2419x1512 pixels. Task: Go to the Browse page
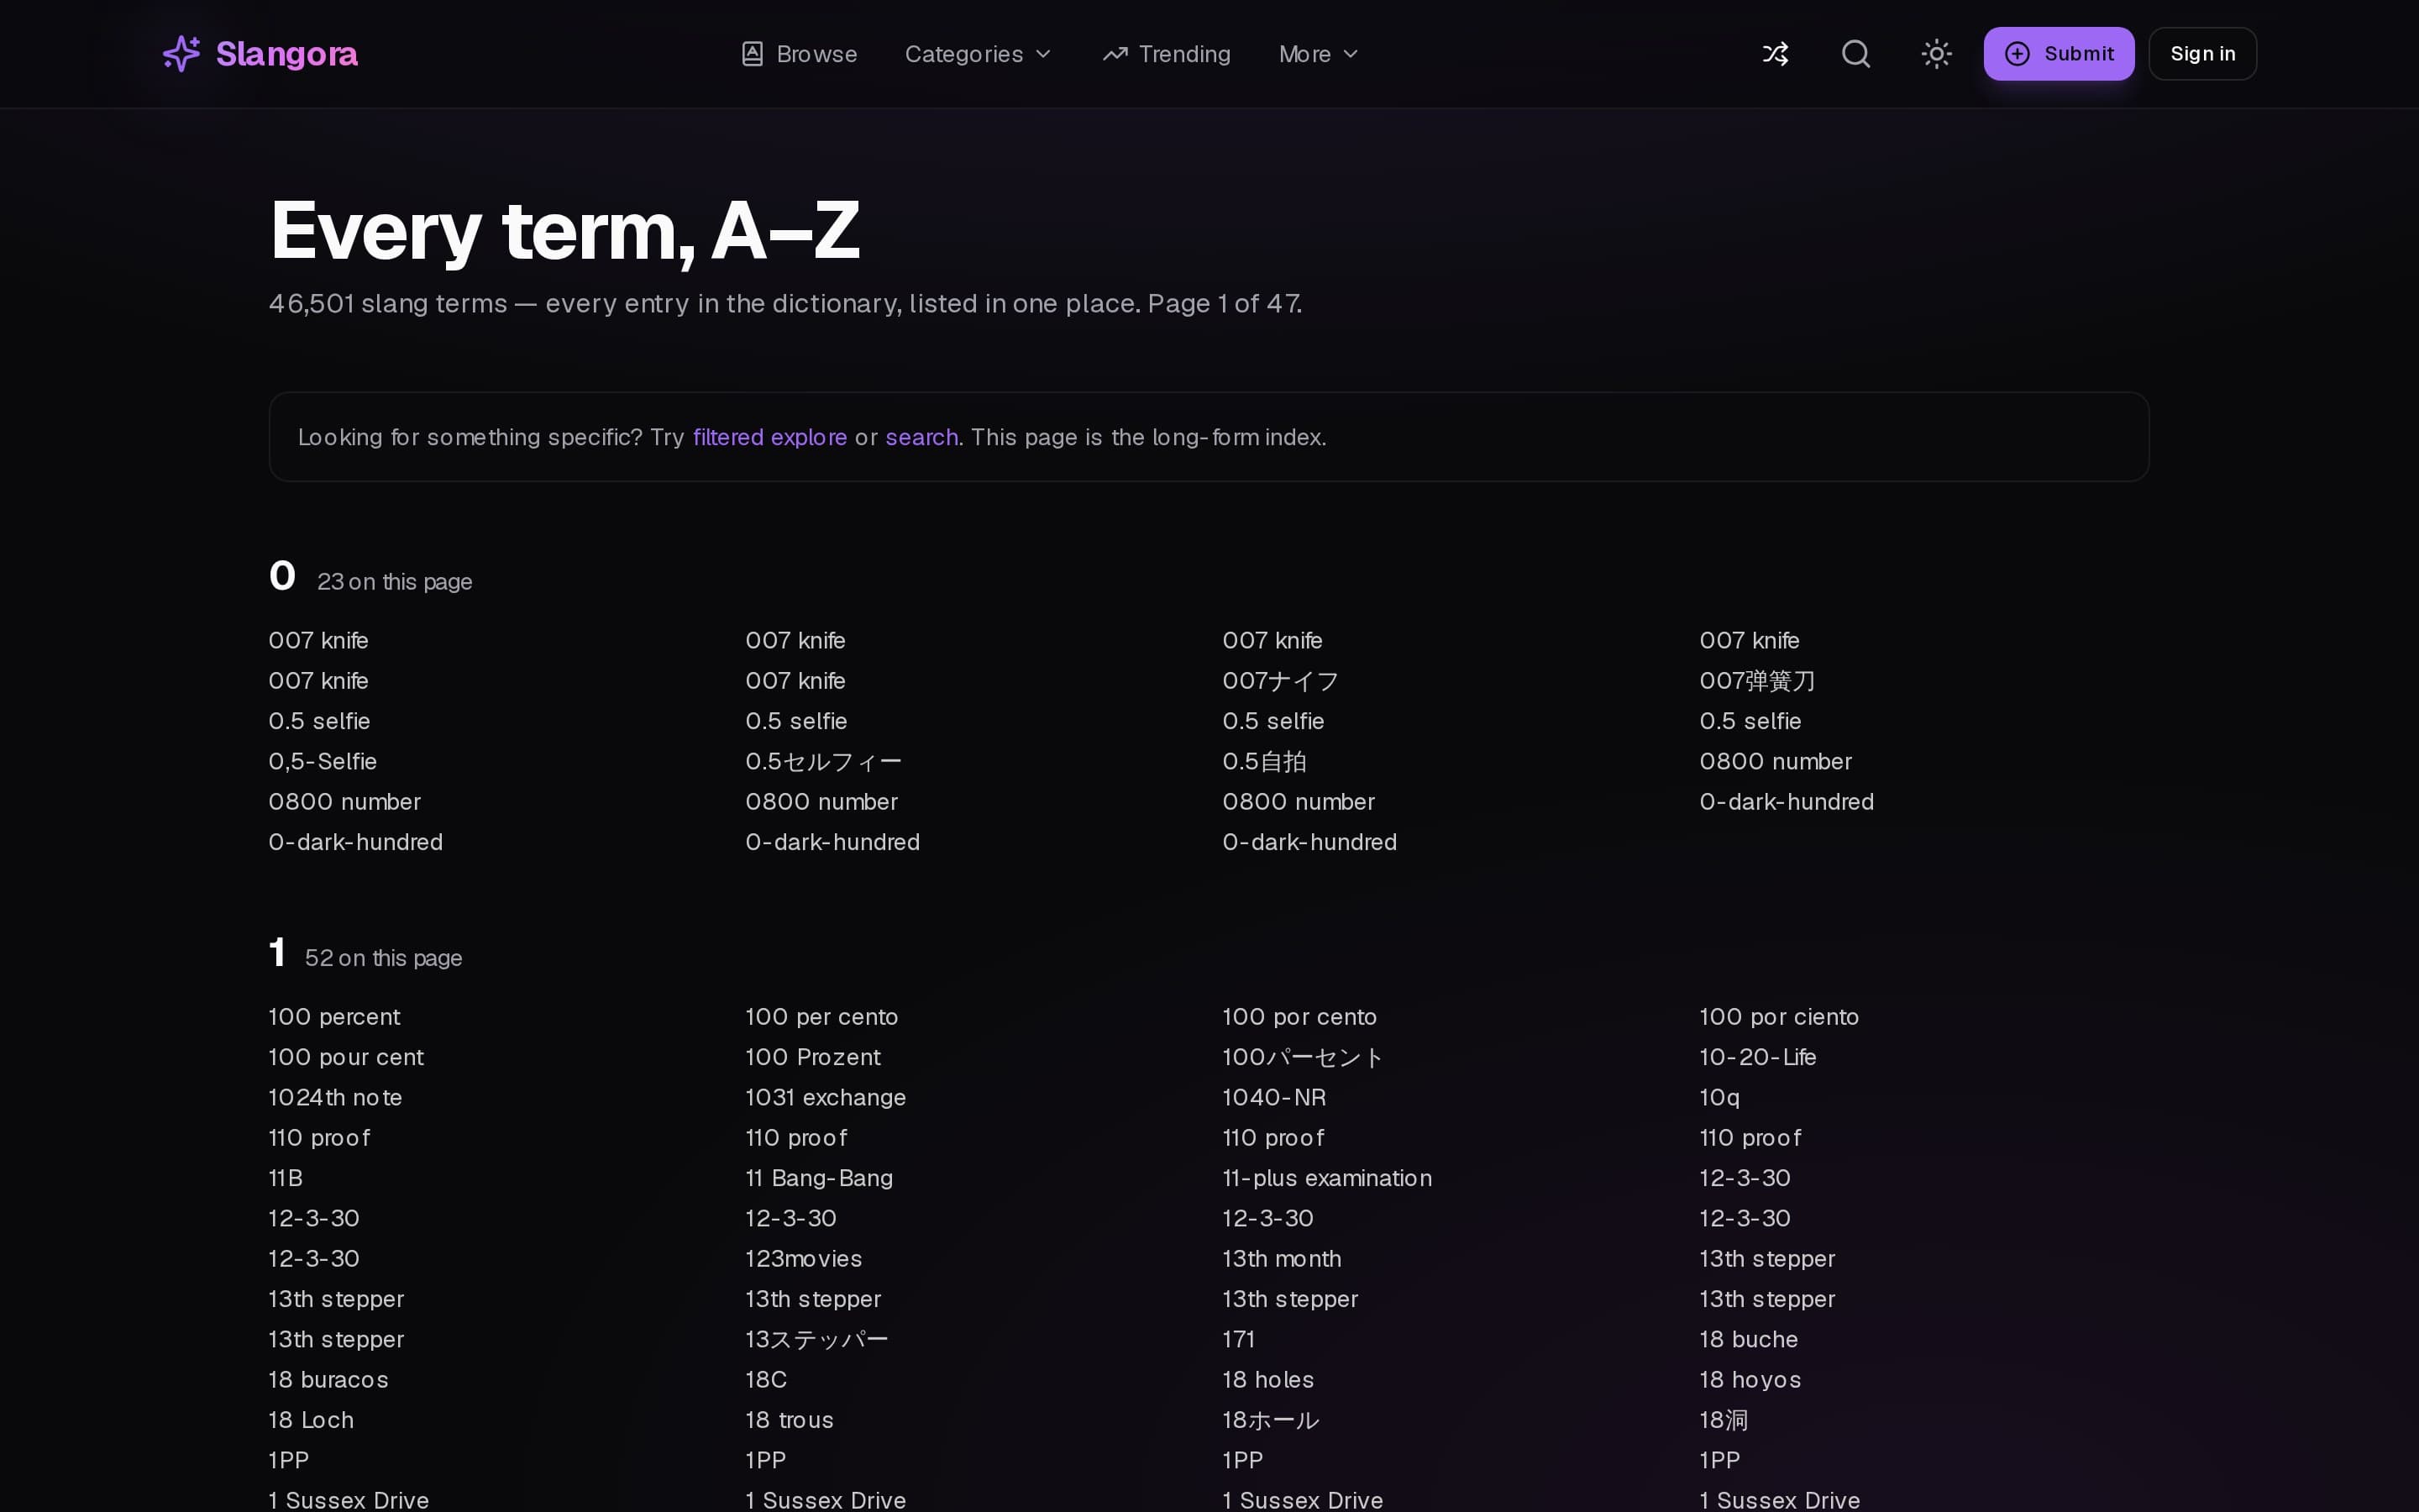click(x=800, y=54)
